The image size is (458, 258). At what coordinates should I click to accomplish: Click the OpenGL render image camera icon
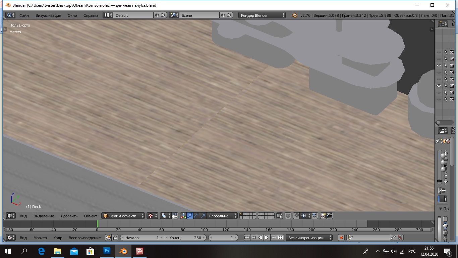click(323, 216)
